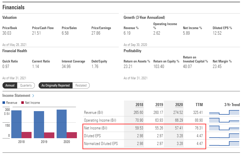Viewport: 242px width, 155px height.
Task: Select As Originally Reported option
Action: click(x=55, y=85)
